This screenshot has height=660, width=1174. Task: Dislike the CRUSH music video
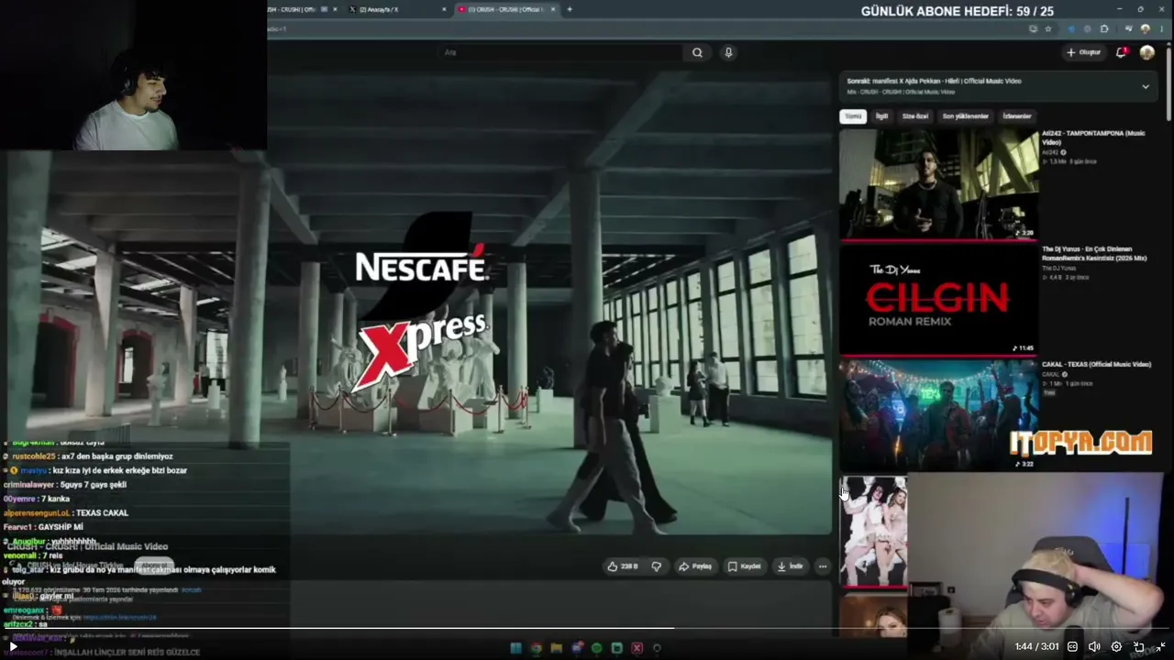657,566
